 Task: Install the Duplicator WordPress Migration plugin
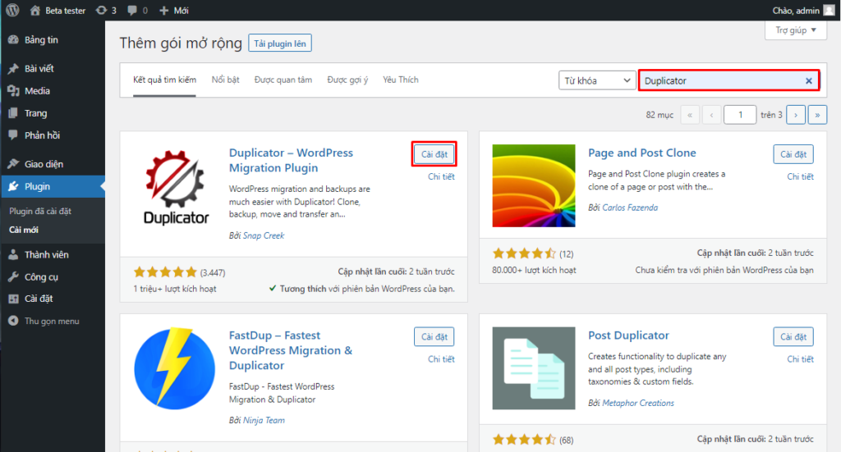click(434, 154)
